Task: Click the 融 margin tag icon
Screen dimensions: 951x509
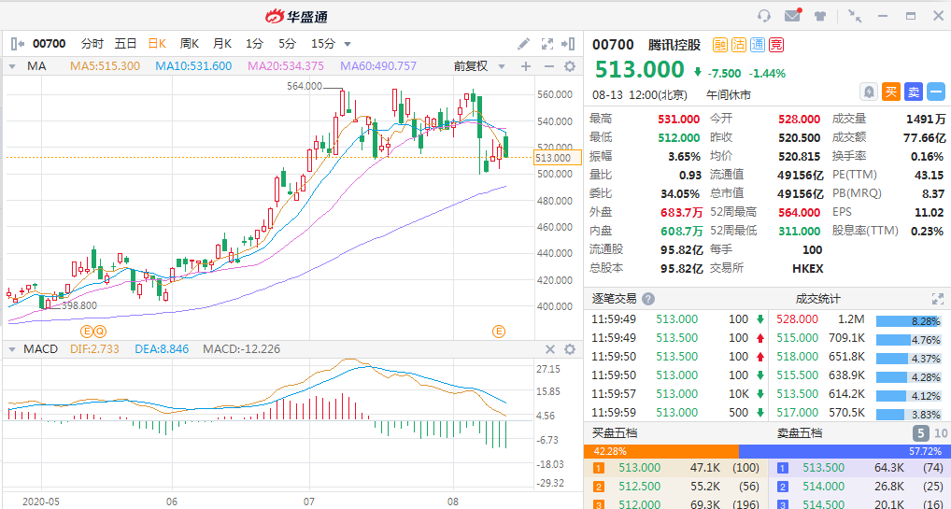Action: click(719, 44)
